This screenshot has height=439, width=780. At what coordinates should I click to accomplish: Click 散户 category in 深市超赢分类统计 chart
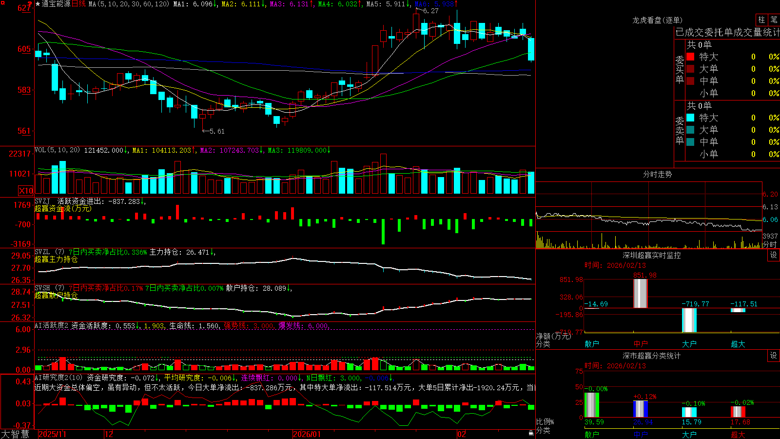click(592, 434)
